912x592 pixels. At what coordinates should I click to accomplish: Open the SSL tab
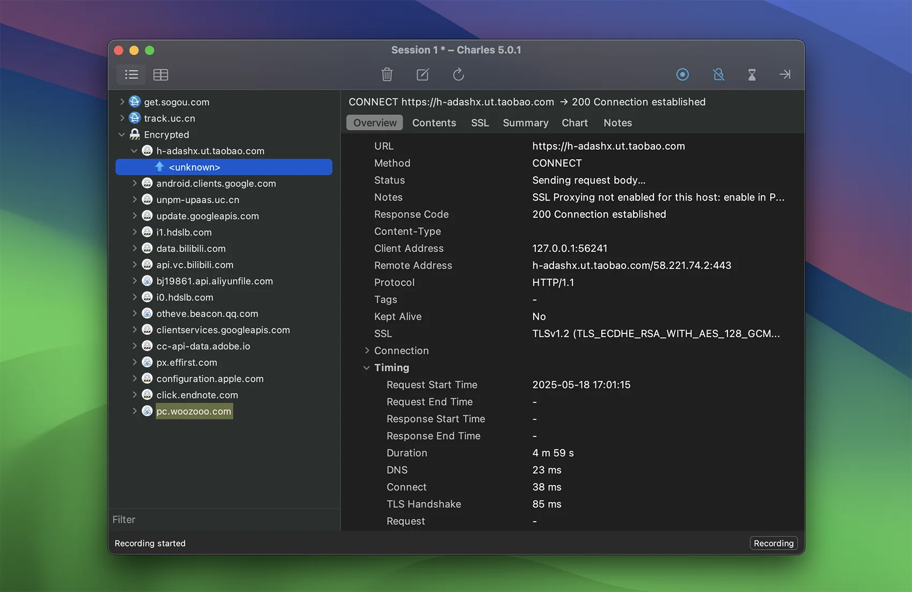click(480, 122)
